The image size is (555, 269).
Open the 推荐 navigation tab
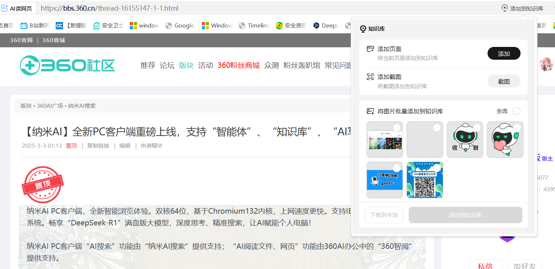tap(148, 65)
